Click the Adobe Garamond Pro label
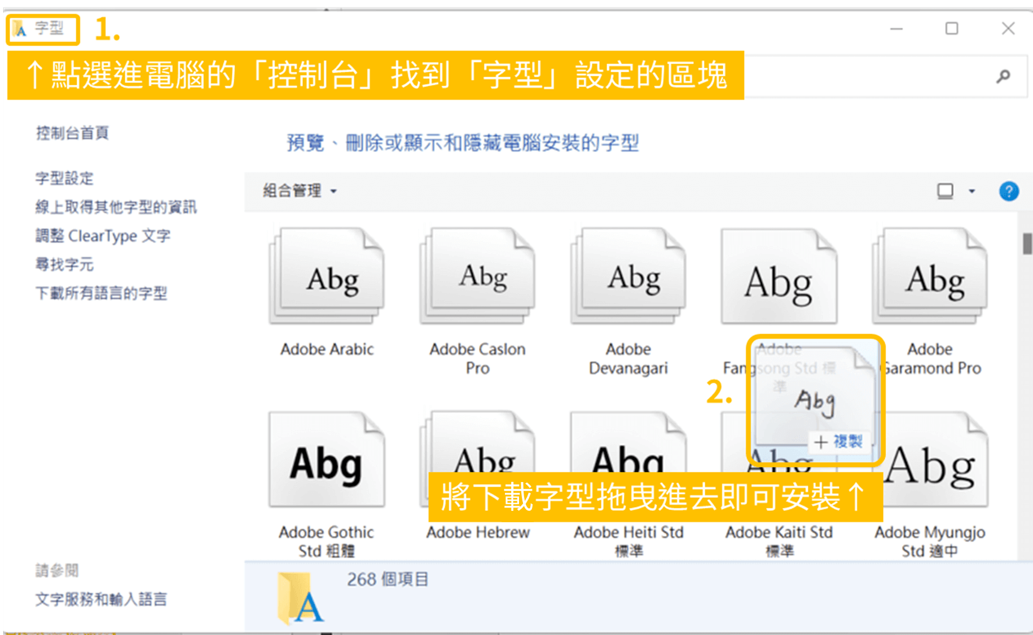The width and height of the screenshot is (1033, 635). point(932,358)
